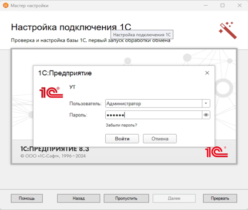248x210 pixels.
Task: Show the password with the eye icon
Action: click(206, 115)
